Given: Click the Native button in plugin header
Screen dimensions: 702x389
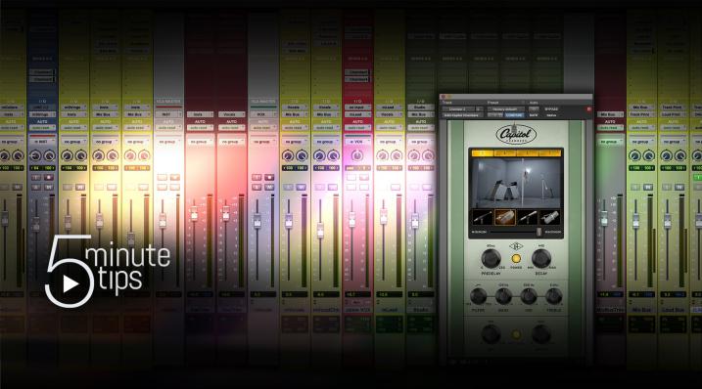Looking at the screenshot, I should click(551, 115).
